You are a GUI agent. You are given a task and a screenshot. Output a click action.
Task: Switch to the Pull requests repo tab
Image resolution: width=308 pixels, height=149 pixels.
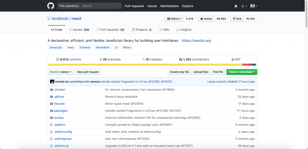[111, 30]
